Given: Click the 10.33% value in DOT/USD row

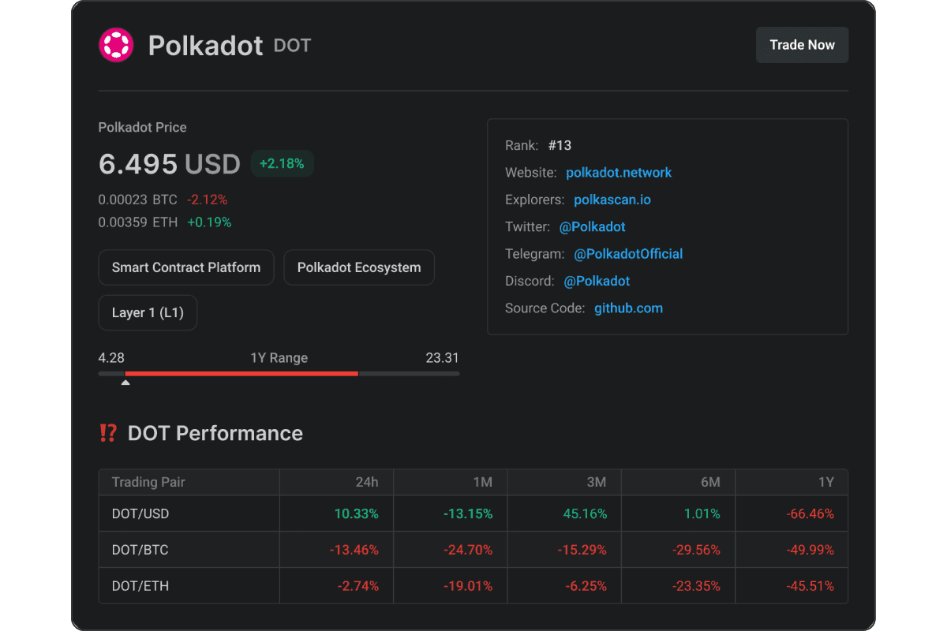Looking at the screenshot, I should (x=356, y=513).
